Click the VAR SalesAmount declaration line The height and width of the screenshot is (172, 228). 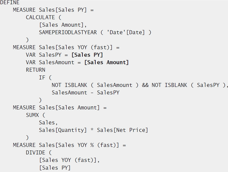[77, 62]
